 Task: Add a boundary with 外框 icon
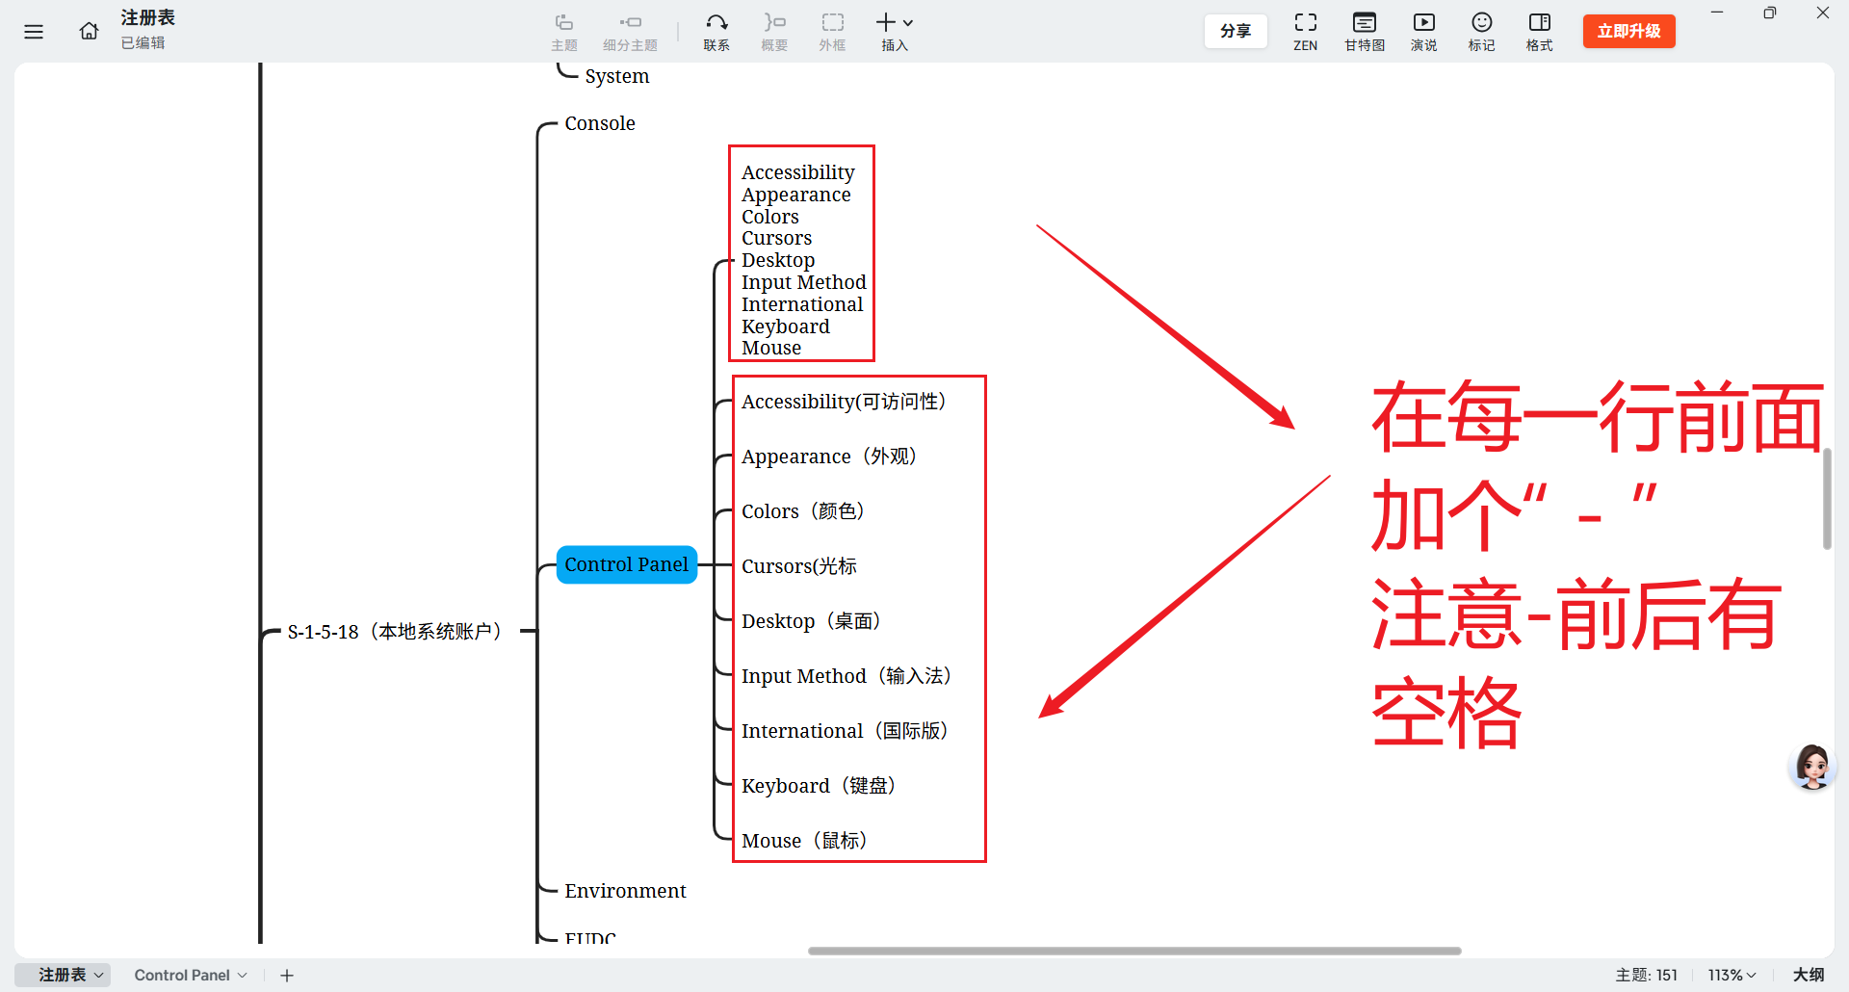(x=831, y=31)
